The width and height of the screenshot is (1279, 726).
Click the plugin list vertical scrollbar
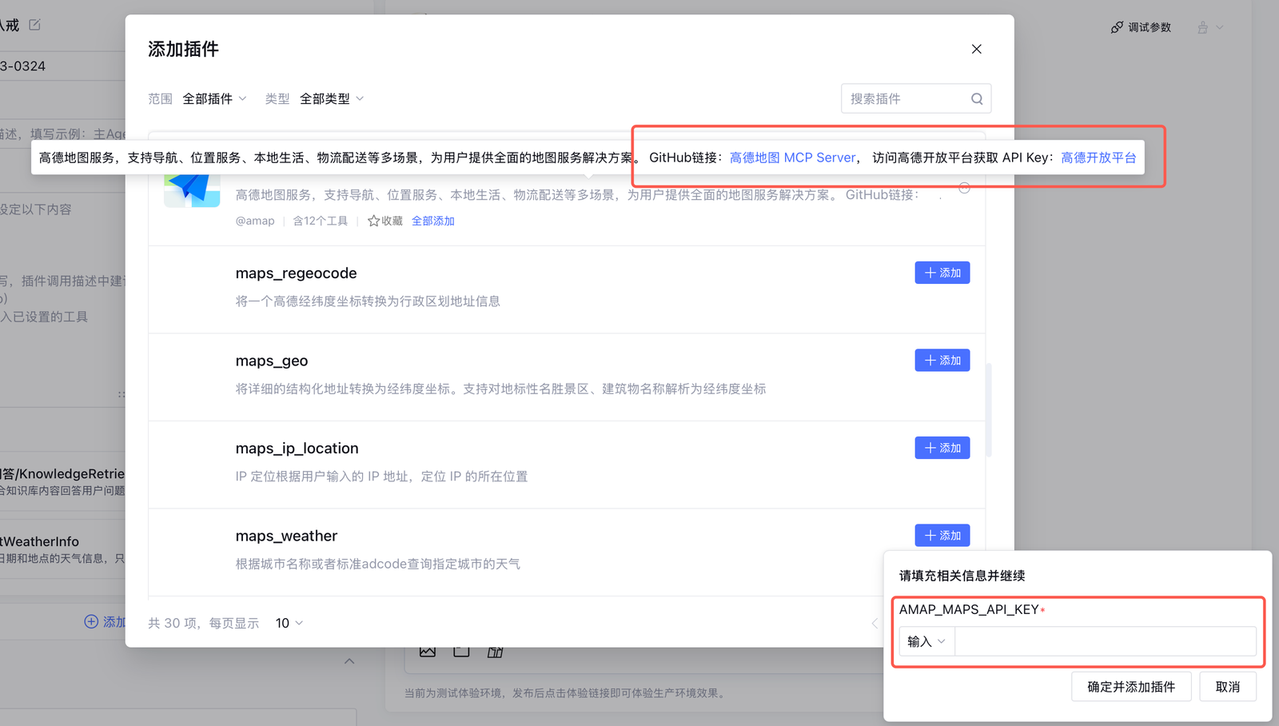point(989,409)
